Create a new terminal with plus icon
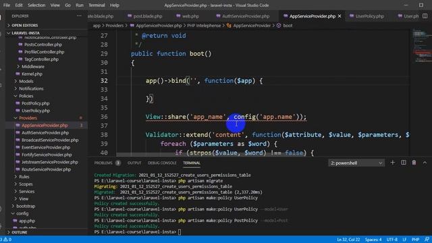 tap(393, 163)
